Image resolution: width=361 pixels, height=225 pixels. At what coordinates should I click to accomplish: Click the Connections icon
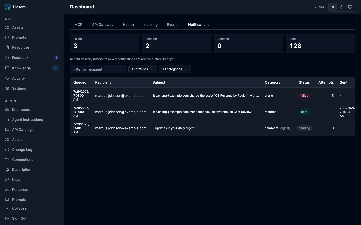(x=7, y=160)
